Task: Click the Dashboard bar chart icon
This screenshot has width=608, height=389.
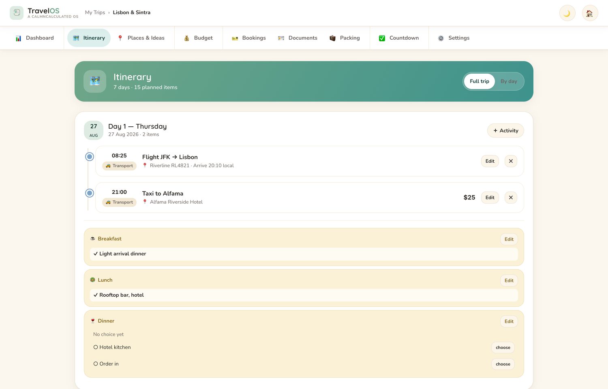Action: click(18, 38)
